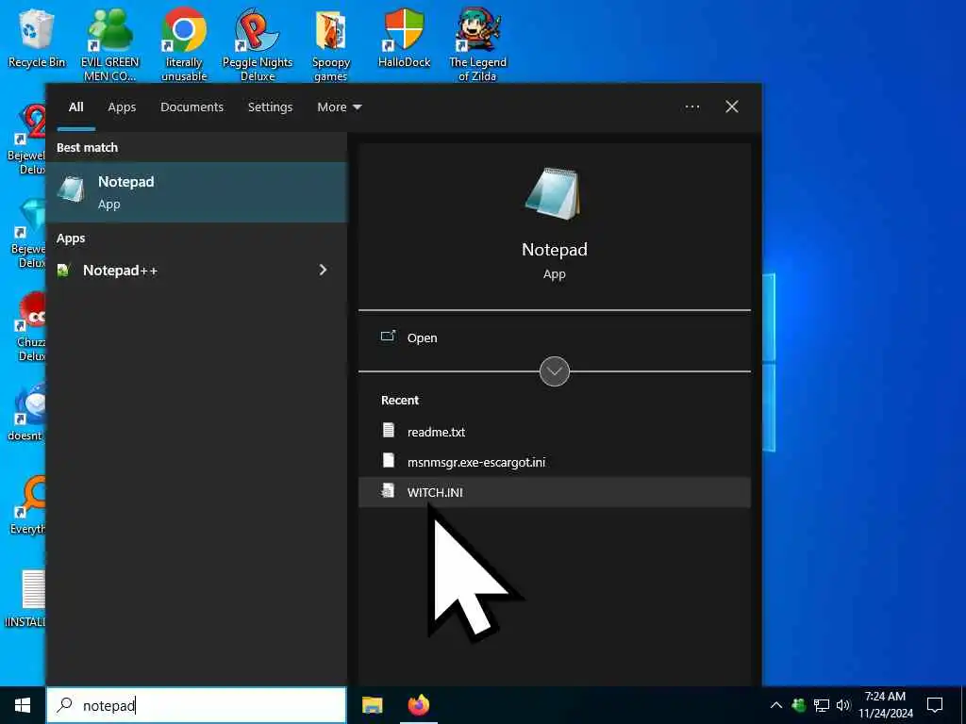Viewport: 966px width, 724px height.
Task: Launch EVIL GREEN MEN CO... desktop shortcut
Action: pos(110,44)
